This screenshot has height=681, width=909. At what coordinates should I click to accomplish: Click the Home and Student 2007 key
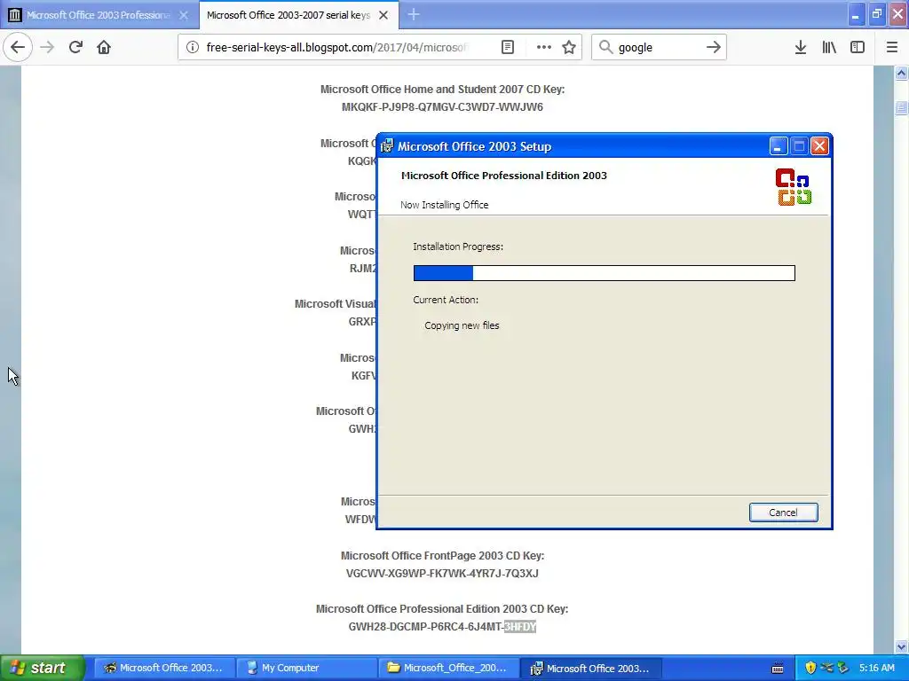click(442, 107)
